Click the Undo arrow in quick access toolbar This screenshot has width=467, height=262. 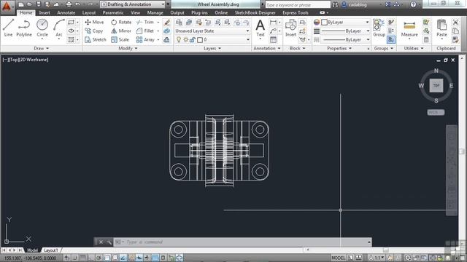[x=78, y=4]
